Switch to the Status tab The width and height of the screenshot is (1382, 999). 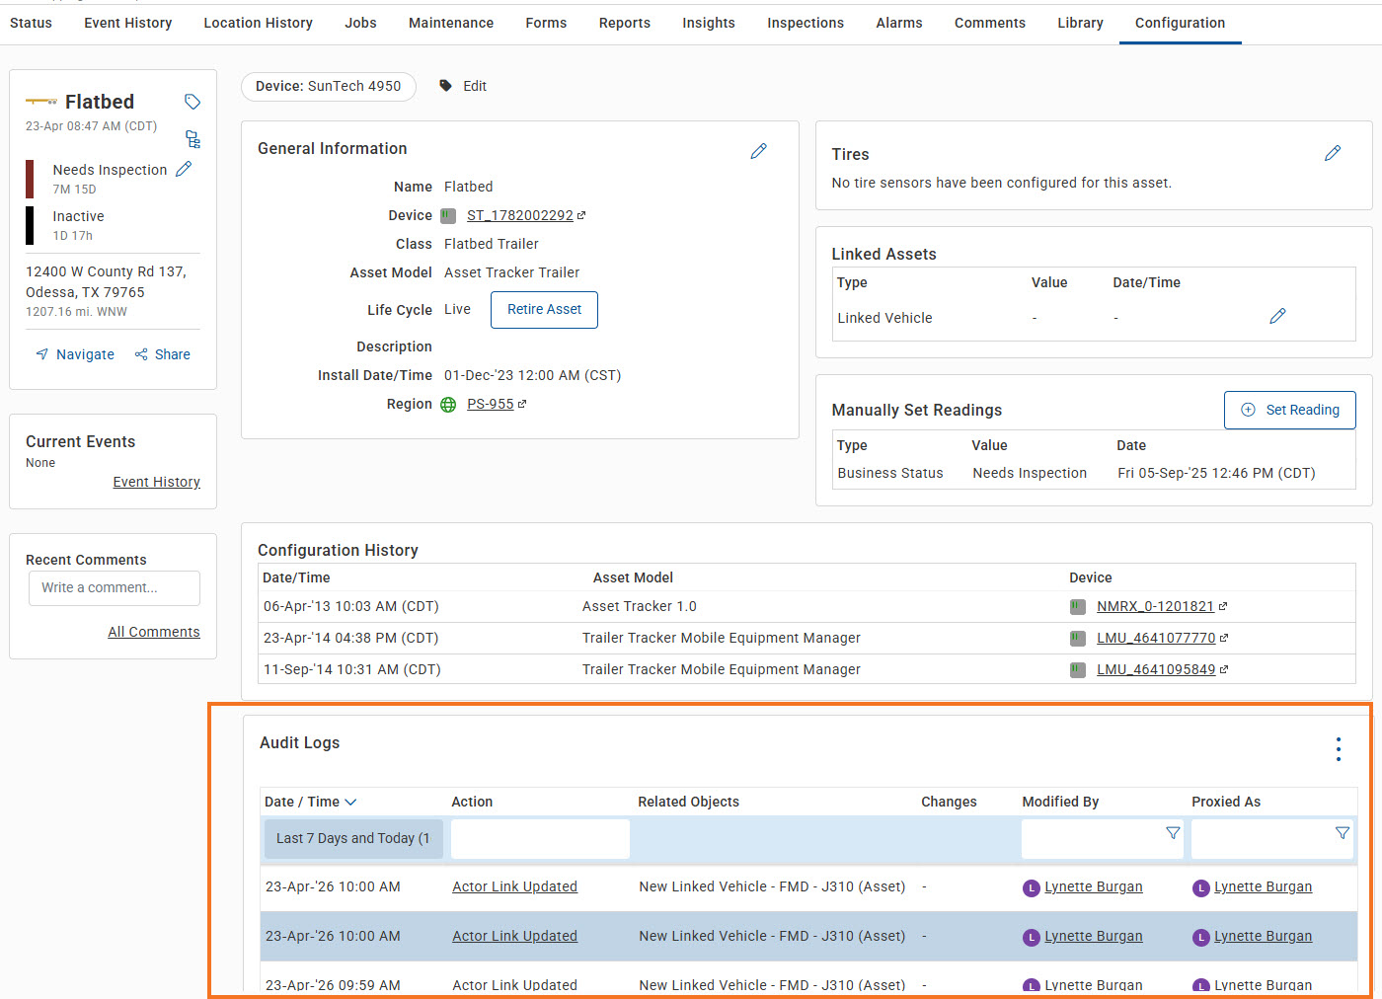(x=31, y=23)
